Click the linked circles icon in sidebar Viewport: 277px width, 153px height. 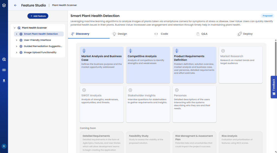(x=4, y=70)
